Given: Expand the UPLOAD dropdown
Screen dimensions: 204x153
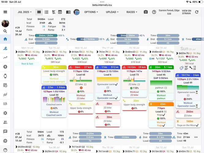Looking at the screenshot, I should click(112, 12).
